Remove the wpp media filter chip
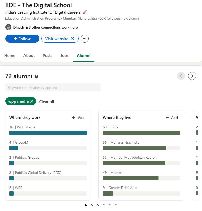Screen dimensions: 202x211 tap(32, 101)
